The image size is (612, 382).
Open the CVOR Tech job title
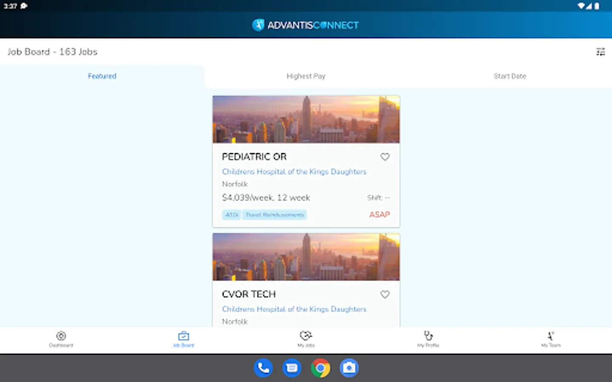tap(249, 294)
